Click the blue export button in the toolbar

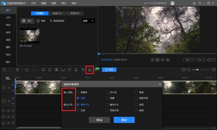(x=109, y=70)
